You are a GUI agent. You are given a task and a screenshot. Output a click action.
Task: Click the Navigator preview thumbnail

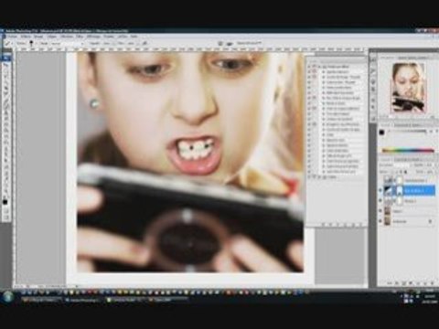408,88
